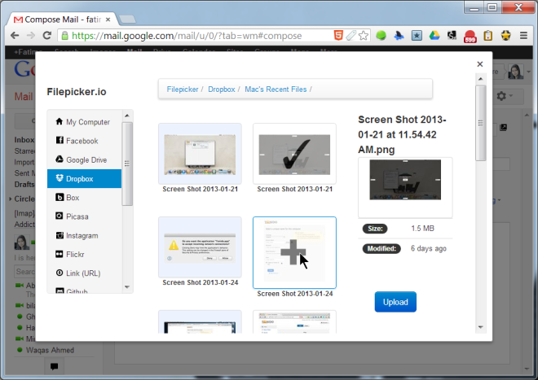
Task: Click the preview image in details panel
Action: [x=405, y=180]
